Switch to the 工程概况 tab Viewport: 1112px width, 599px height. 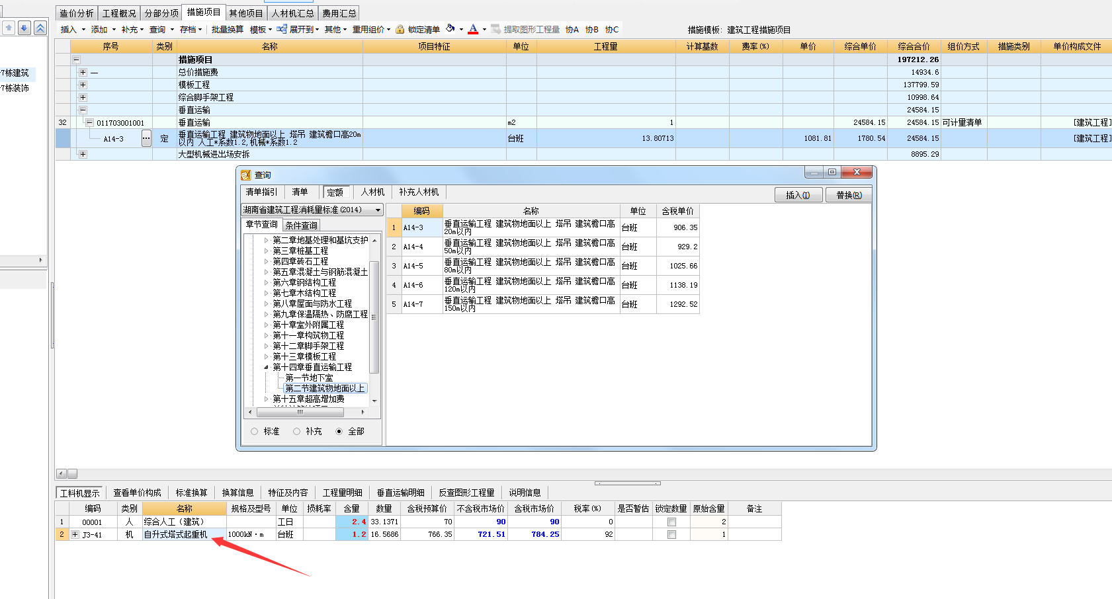(119, 13)
